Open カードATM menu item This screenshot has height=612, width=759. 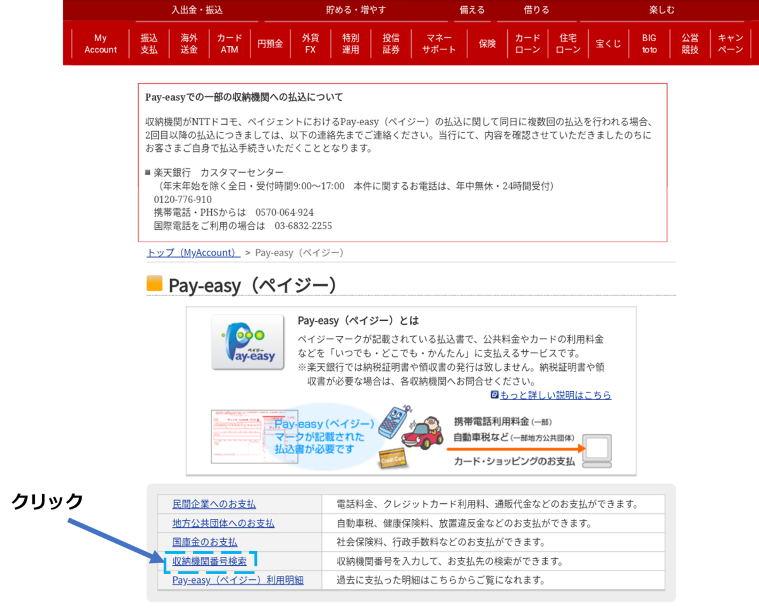(230, 44)
